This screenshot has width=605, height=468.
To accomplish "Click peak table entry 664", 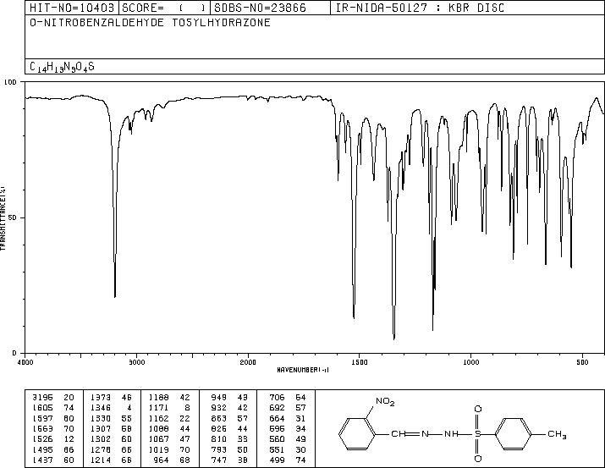I will point(277,418).
